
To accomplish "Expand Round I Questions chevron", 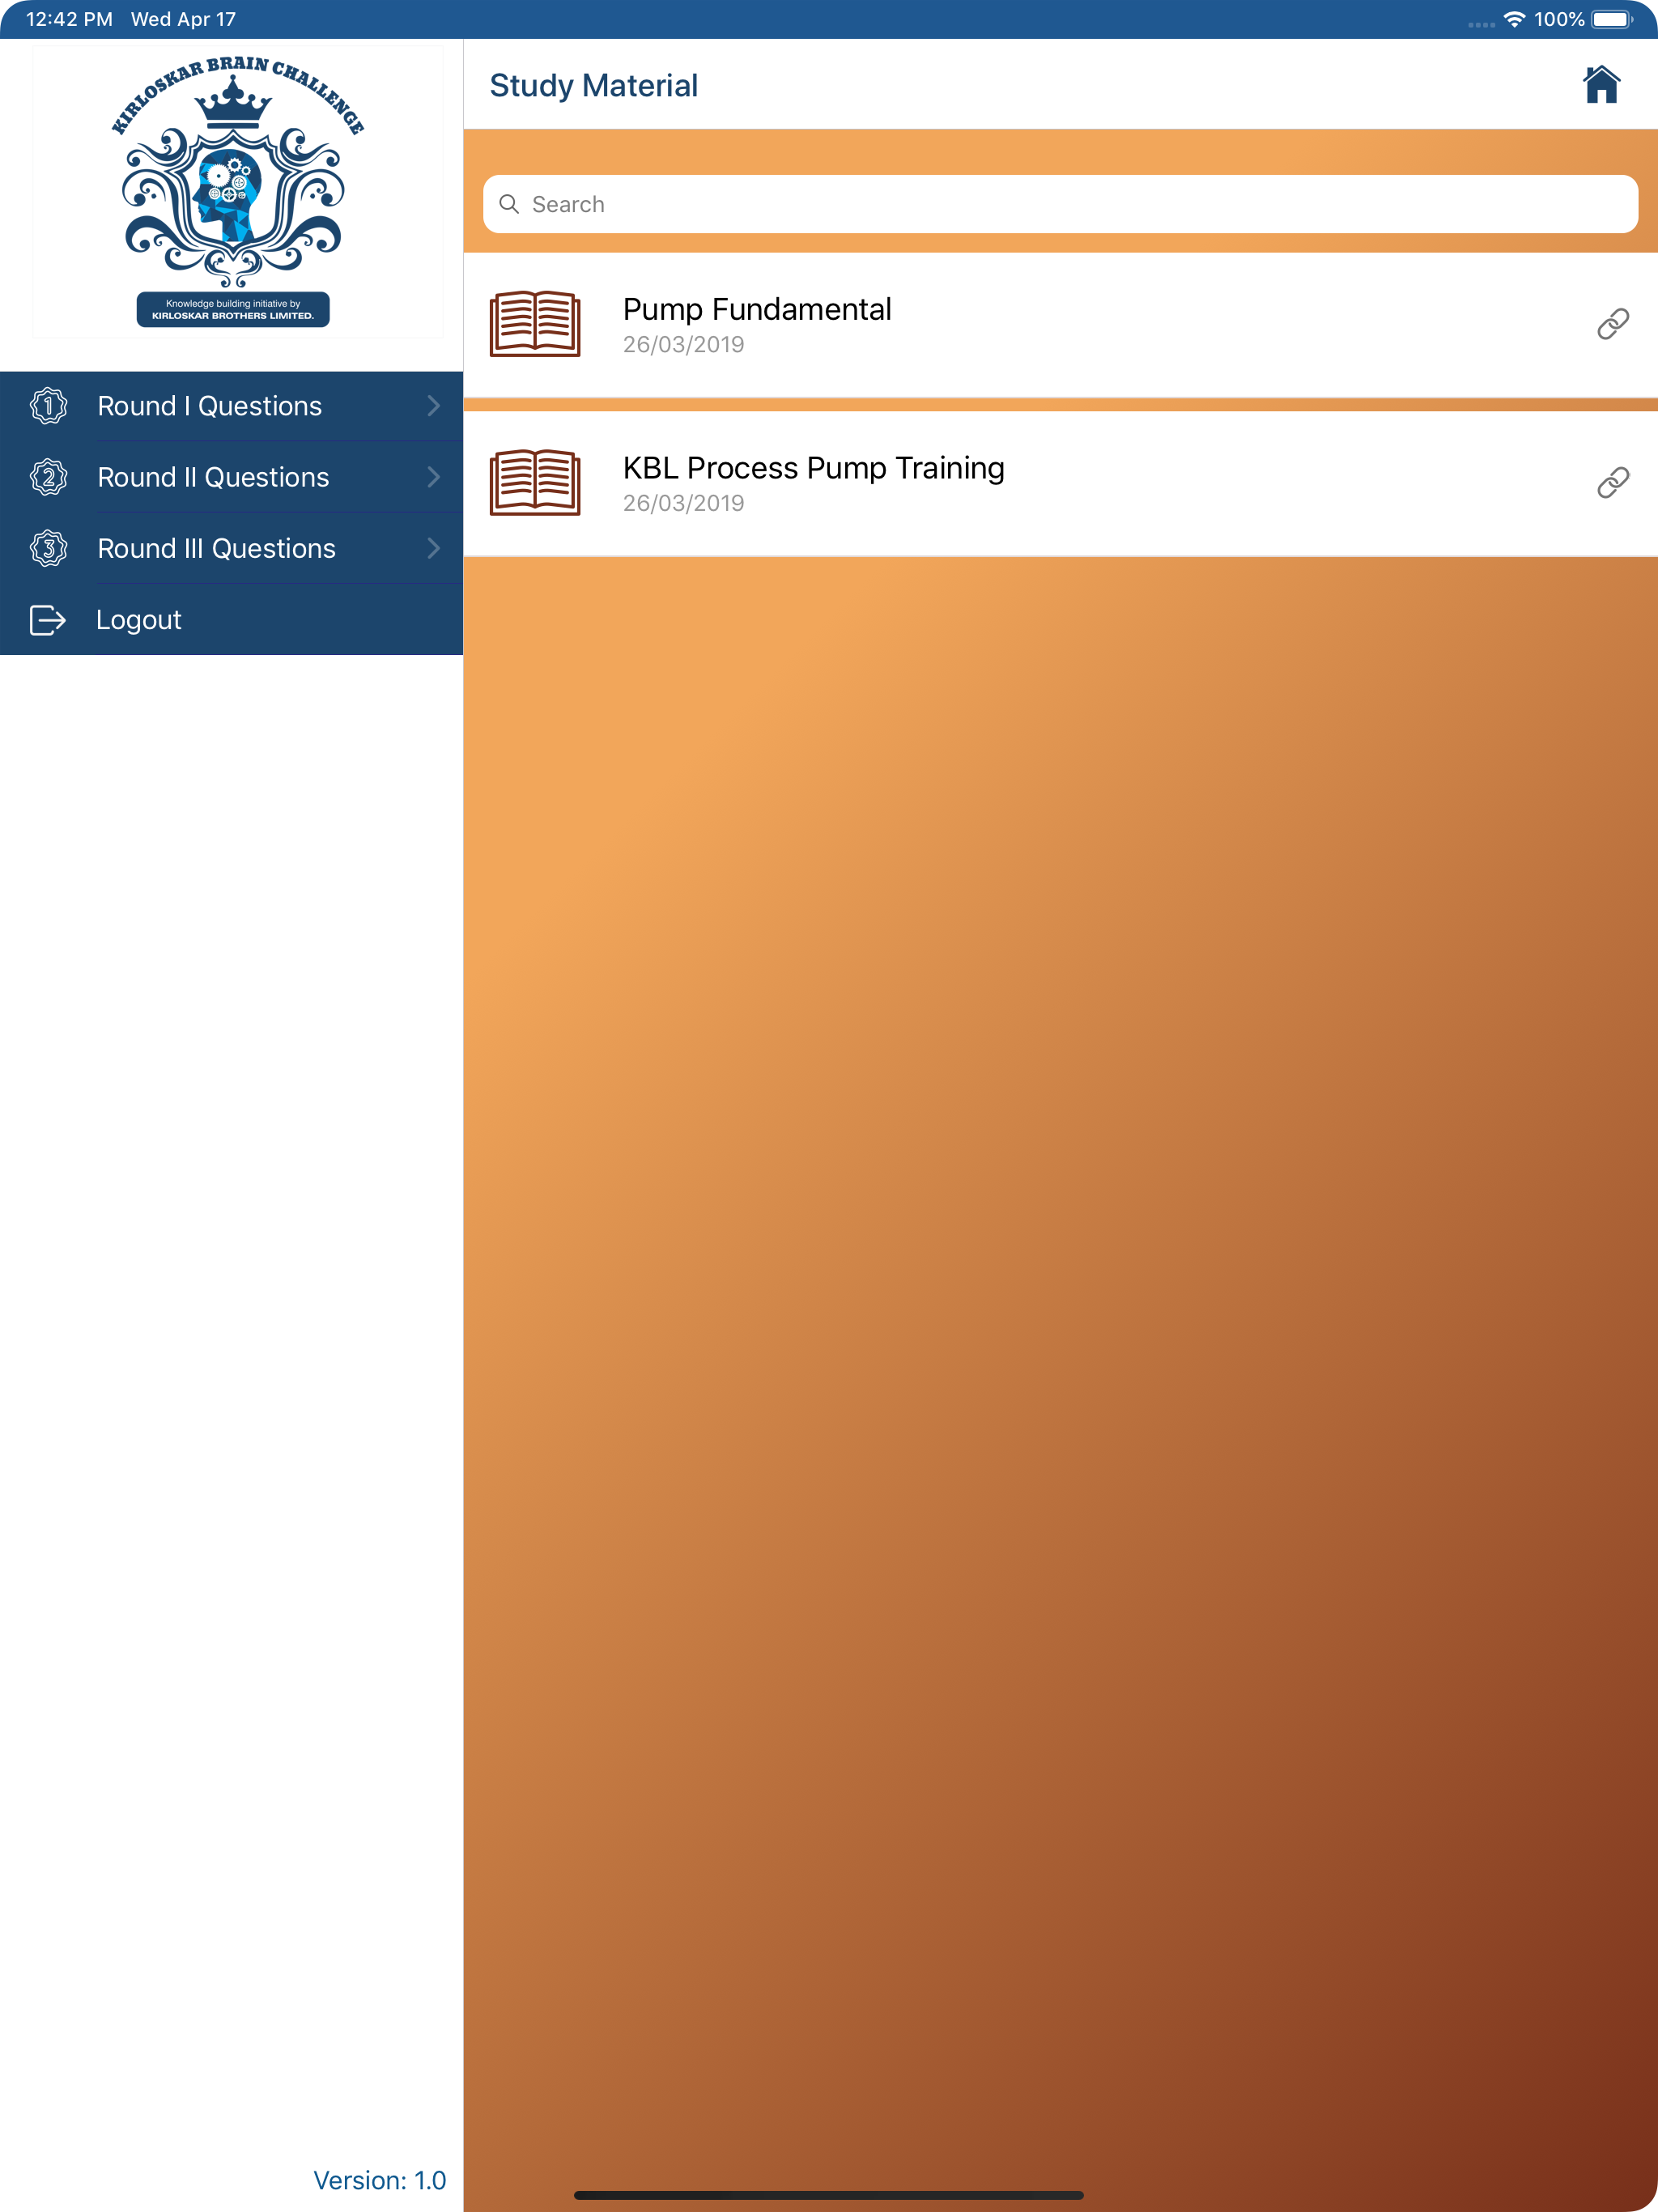I will pyautogui.click(x=433, y=405).
